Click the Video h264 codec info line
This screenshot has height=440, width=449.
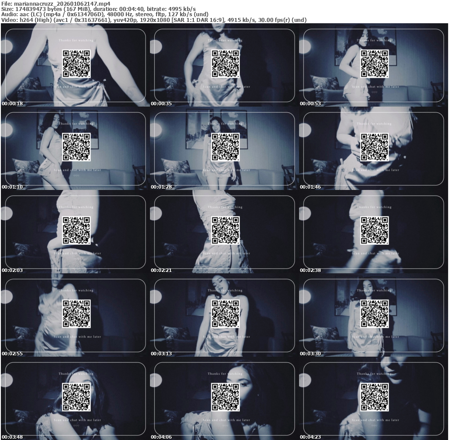tap(154, 20)
